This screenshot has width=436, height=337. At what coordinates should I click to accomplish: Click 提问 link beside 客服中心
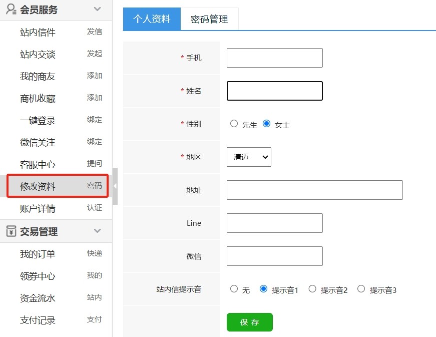point(95,163)
